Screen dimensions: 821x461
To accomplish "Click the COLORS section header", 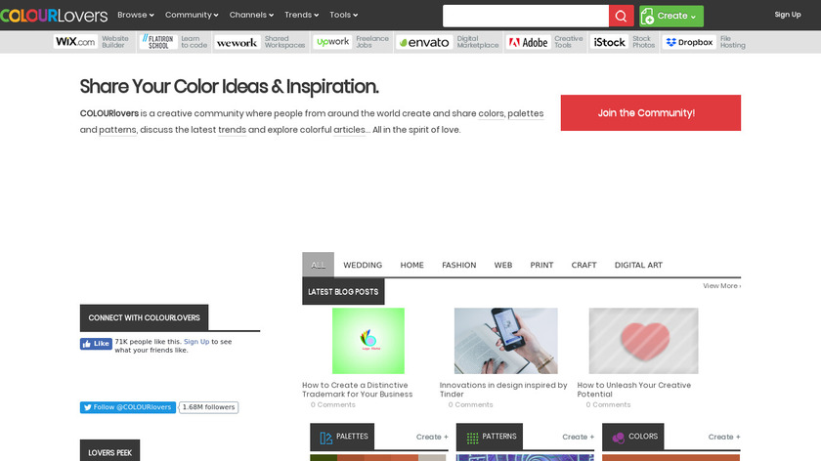I will coord(633,437).
